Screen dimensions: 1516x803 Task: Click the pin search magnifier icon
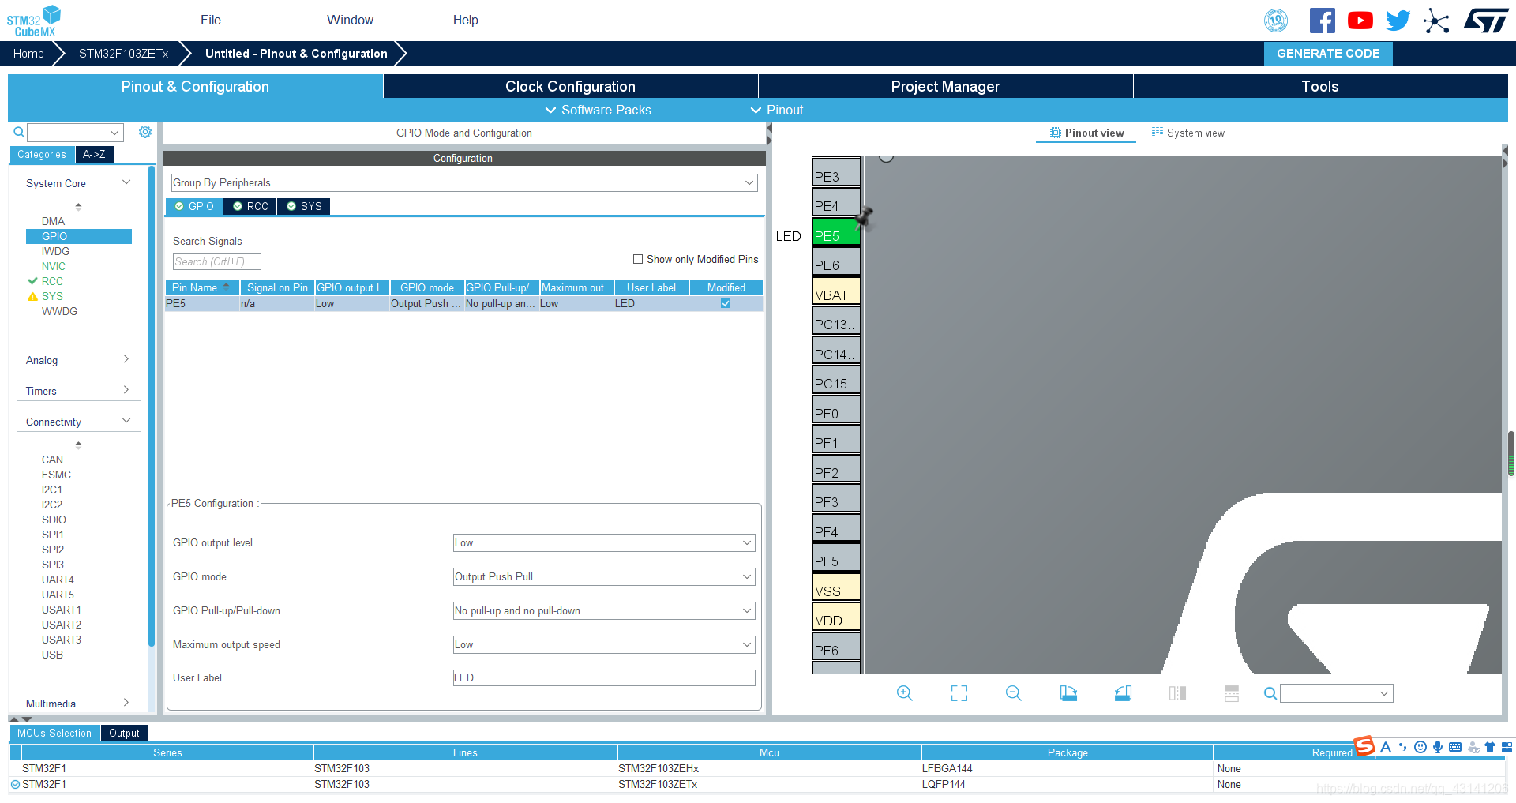1270,693
